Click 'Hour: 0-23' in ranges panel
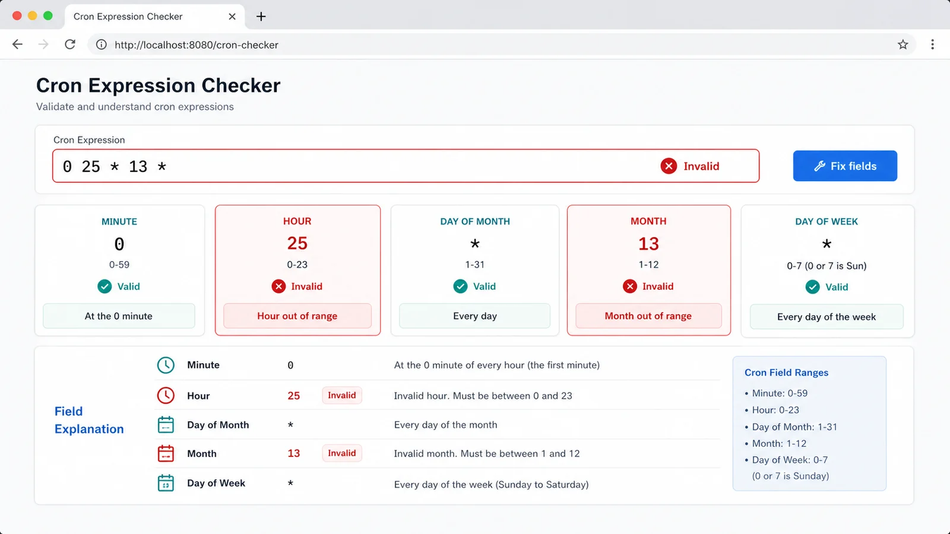Viewport: 950px width, 534px height. (x=775, y=410)
